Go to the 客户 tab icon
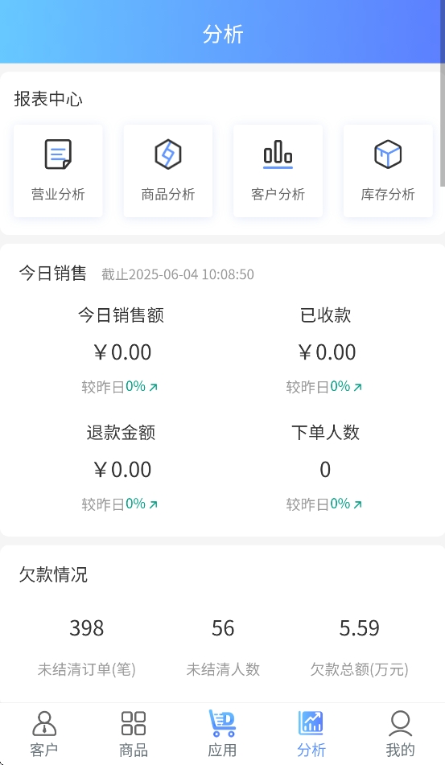This screenshot has width=445, height=765. [44, 723]
